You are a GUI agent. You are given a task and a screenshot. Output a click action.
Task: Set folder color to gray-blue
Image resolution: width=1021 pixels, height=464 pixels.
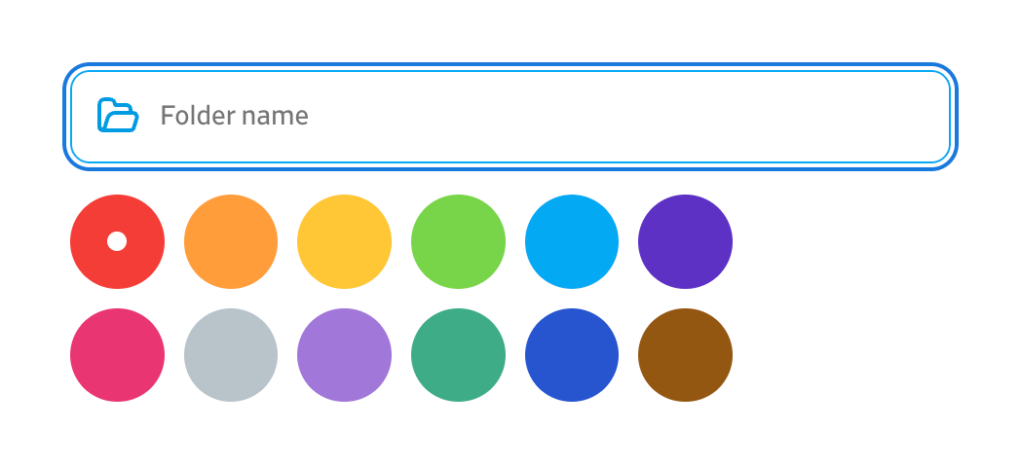coord(231,355)
